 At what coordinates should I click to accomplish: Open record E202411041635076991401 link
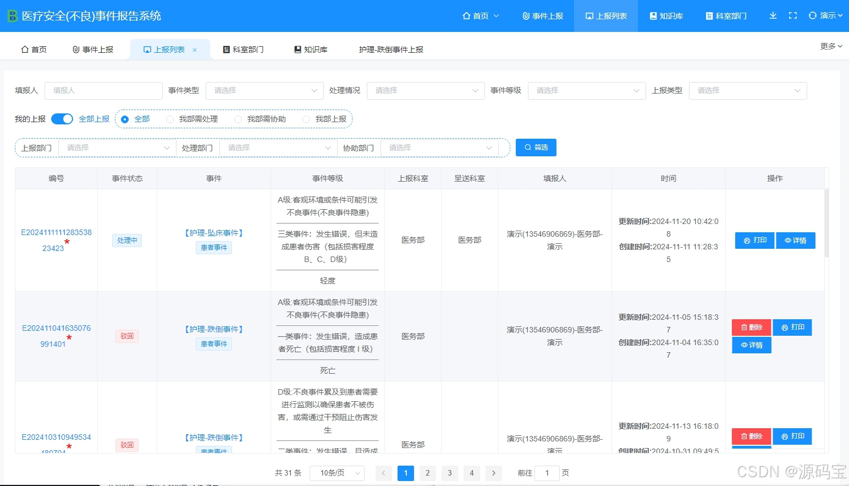point(56,336)
